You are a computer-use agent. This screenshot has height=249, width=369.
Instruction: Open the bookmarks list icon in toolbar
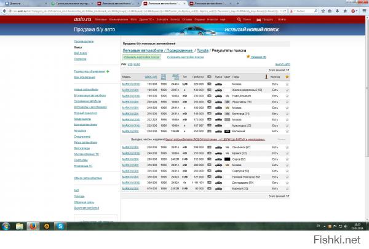click(x=330, y=11)
